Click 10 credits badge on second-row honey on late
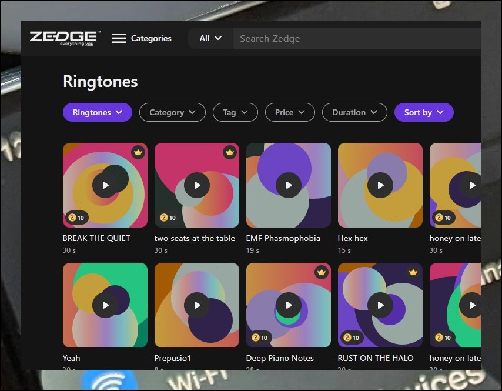Screen dimensions: 502x391 pos(443,337)
